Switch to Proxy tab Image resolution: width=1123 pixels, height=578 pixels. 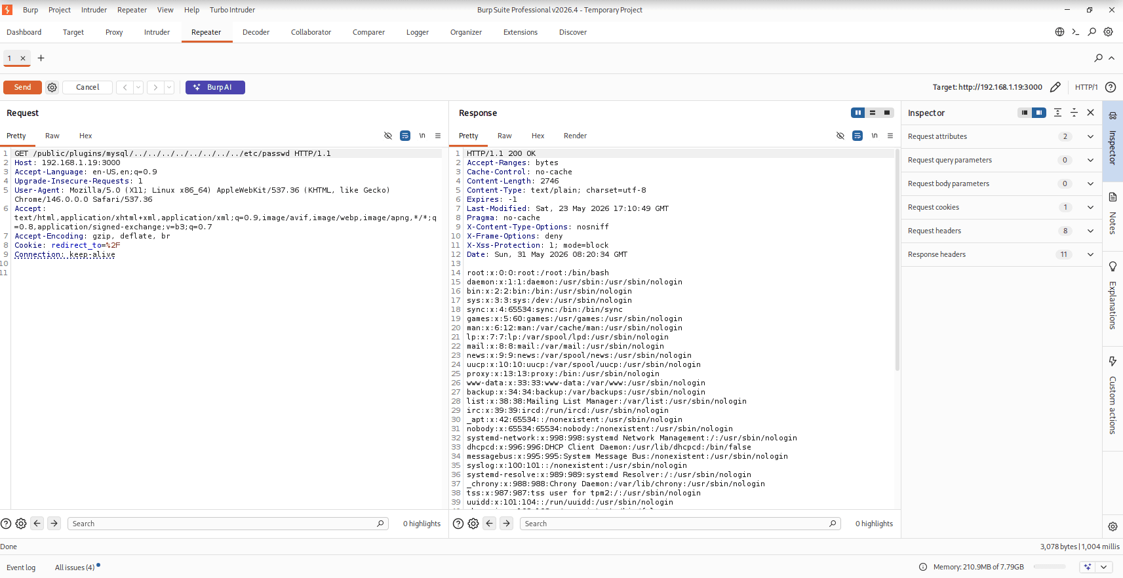tap(114, 32)
